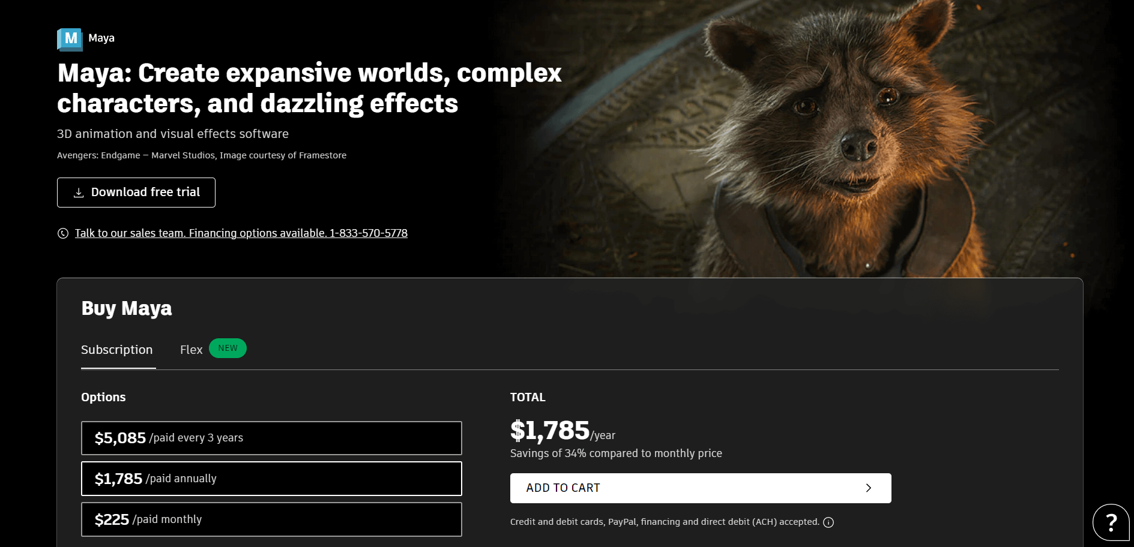Click the Savings of 34% text
The width and height of the screenshot is (1134, 547).
[x=616, y=453]
